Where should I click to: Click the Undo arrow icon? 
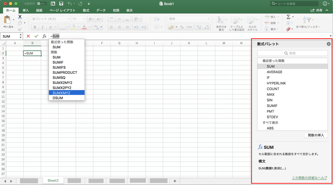pyautogui.click(x=70, y=4)
